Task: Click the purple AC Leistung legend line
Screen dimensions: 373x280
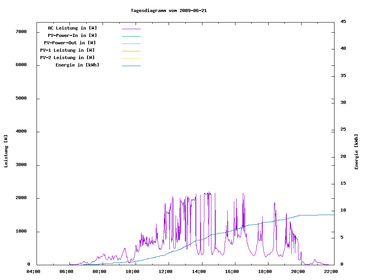Action: tap(131, 29)
